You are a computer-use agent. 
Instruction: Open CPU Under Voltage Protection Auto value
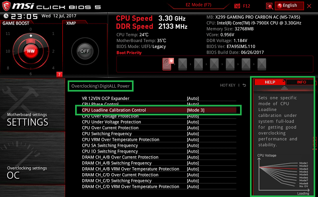[x=193, y=122]
